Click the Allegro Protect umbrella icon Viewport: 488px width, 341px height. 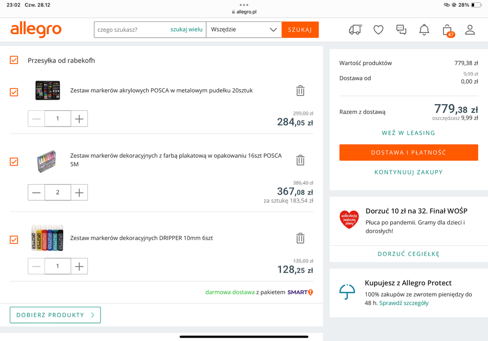click(x=347, y=292)
